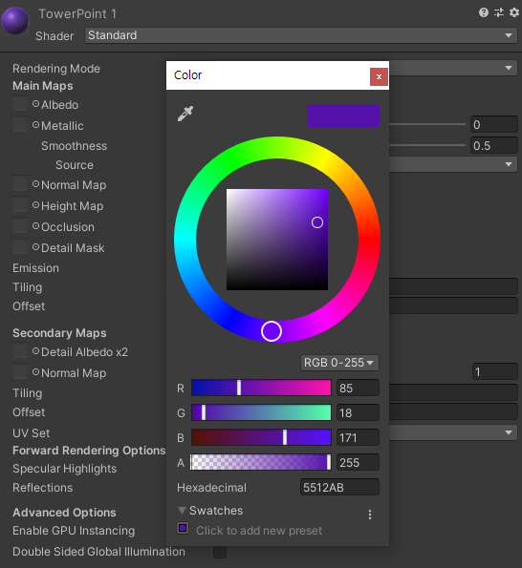Adjust the A alpha channel slider
The width and height of the screenshot is (522, 568).
tap(261, 462)
